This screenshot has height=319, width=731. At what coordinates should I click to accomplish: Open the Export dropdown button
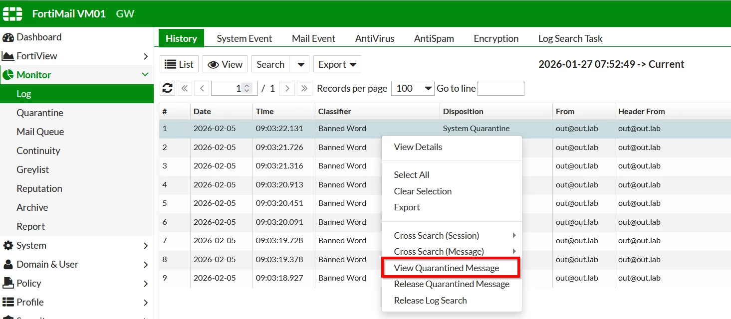[337, 64]
